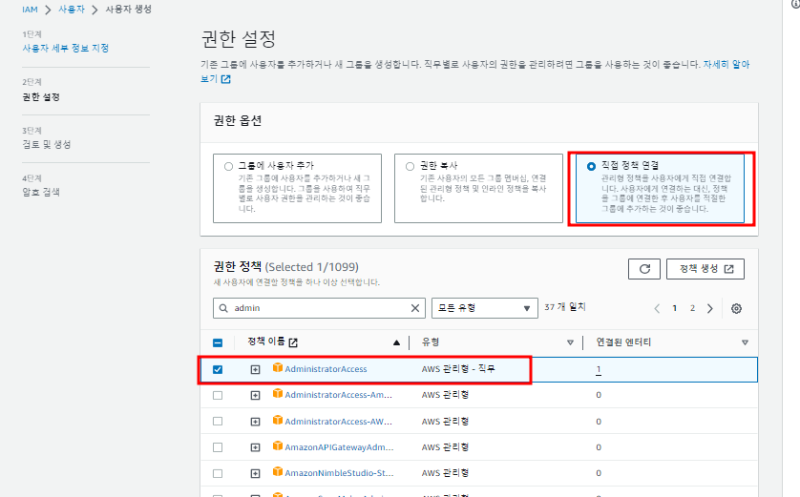
Task: Go to next page arrow
Action: 709,308
